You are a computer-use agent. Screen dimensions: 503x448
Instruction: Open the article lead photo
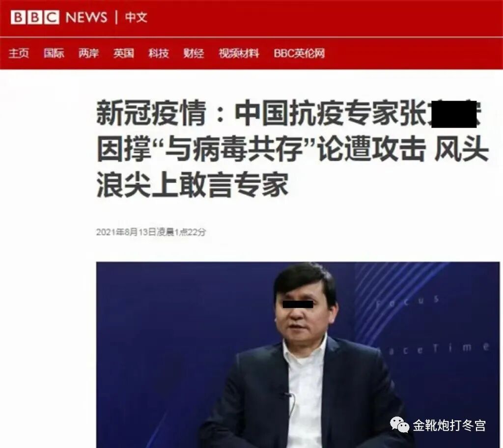298,355
